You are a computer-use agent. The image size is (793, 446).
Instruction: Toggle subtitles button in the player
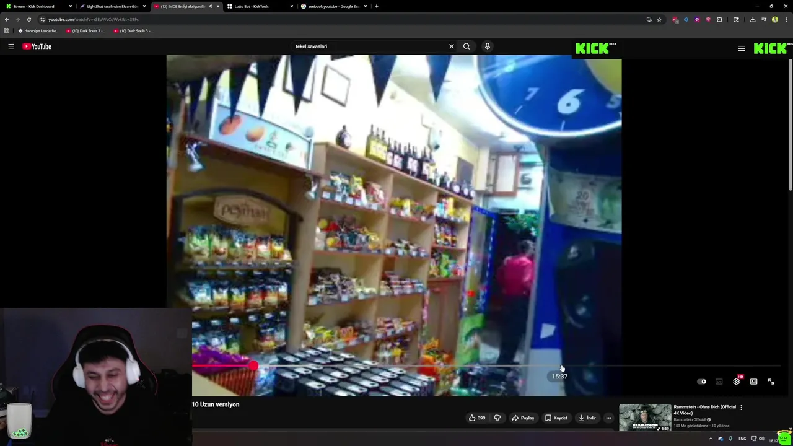(719, 382)
